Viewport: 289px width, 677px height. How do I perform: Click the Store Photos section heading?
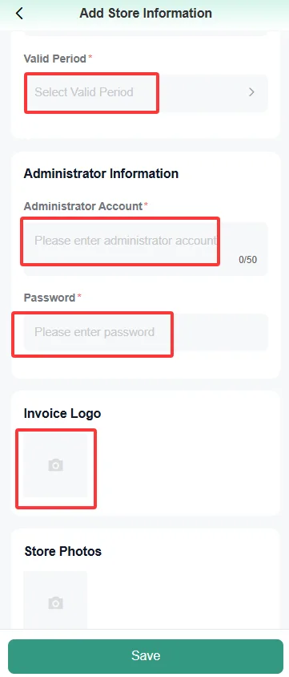(x=63, y=551)
